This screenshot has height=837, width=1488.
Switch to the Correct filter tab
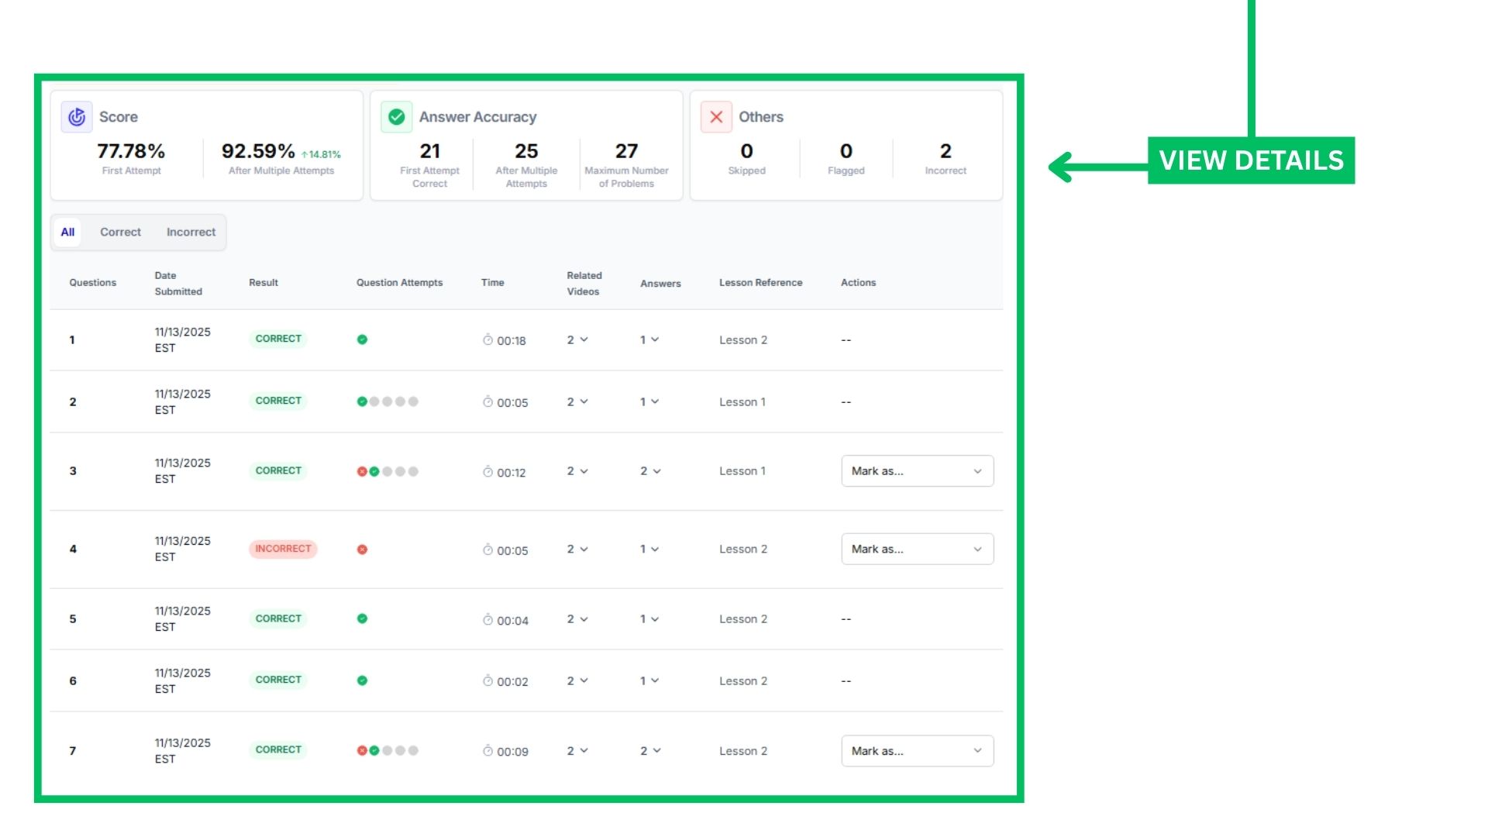point(120,232)
